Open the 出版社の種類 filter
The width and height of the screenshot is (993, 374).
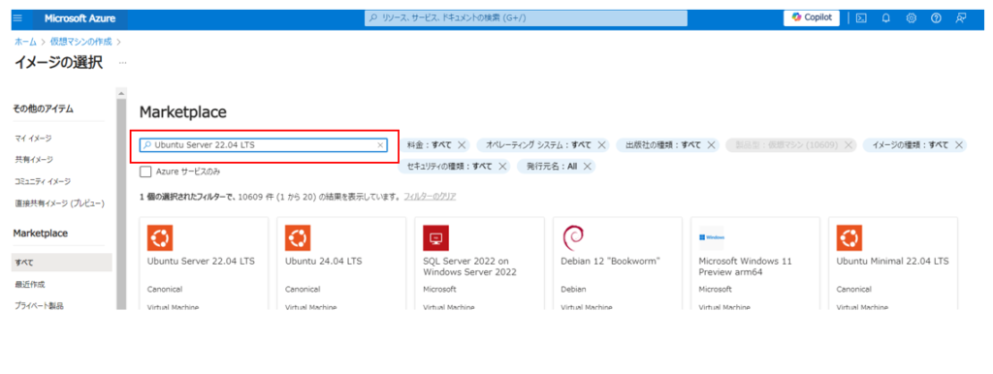coord(663,145)
